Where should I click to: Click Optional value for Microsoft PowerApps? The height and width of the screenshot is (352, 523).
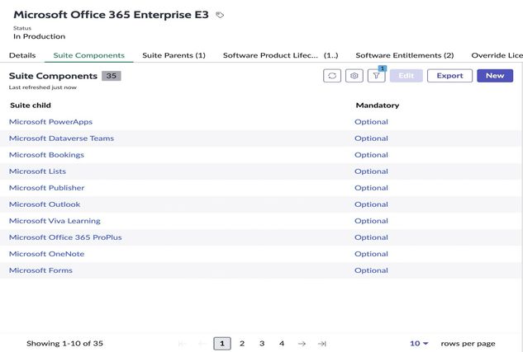371,122
